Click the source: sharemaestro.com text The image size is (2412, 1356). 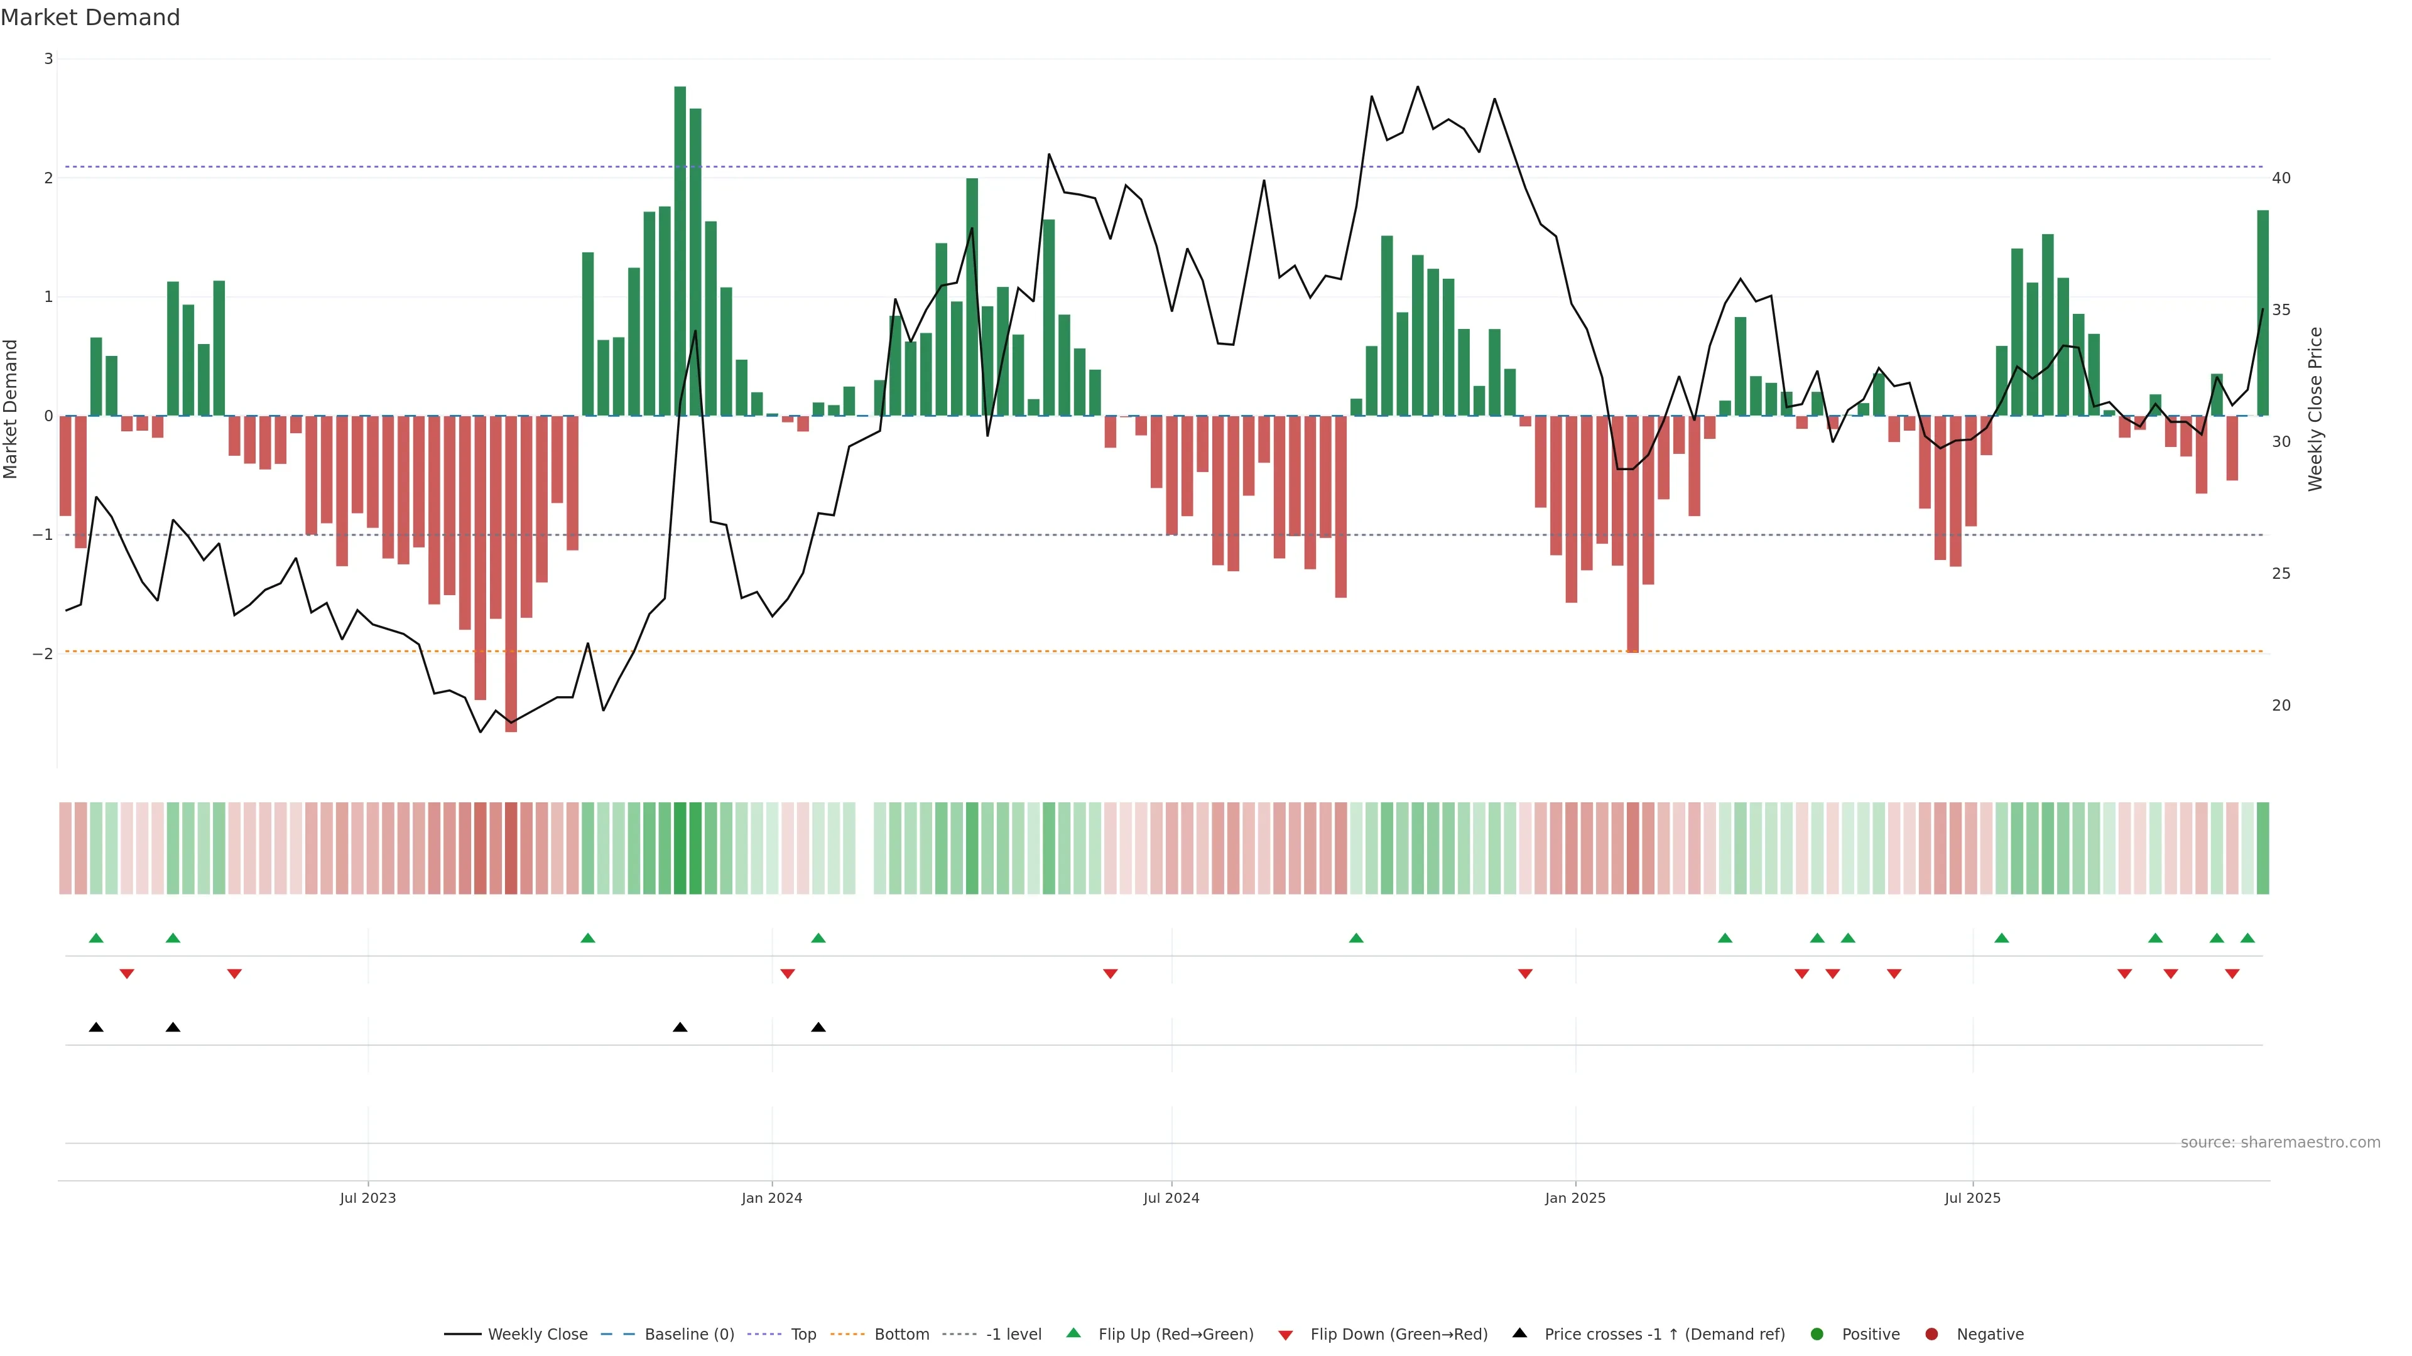[2280, 1143]
